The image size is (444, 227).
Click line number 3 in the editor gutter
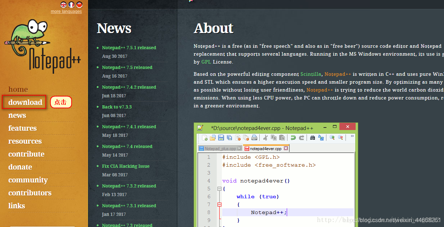(x=209, y=173)
